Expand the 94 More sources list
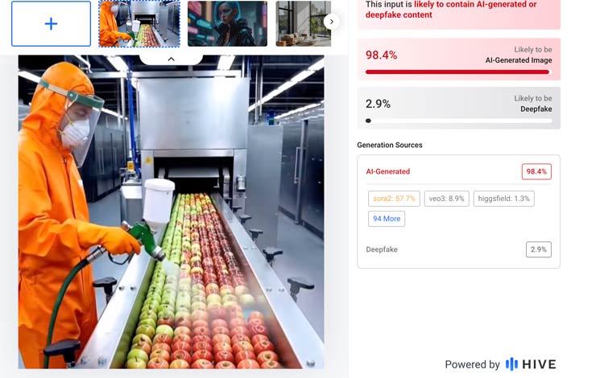 (387, 219)
